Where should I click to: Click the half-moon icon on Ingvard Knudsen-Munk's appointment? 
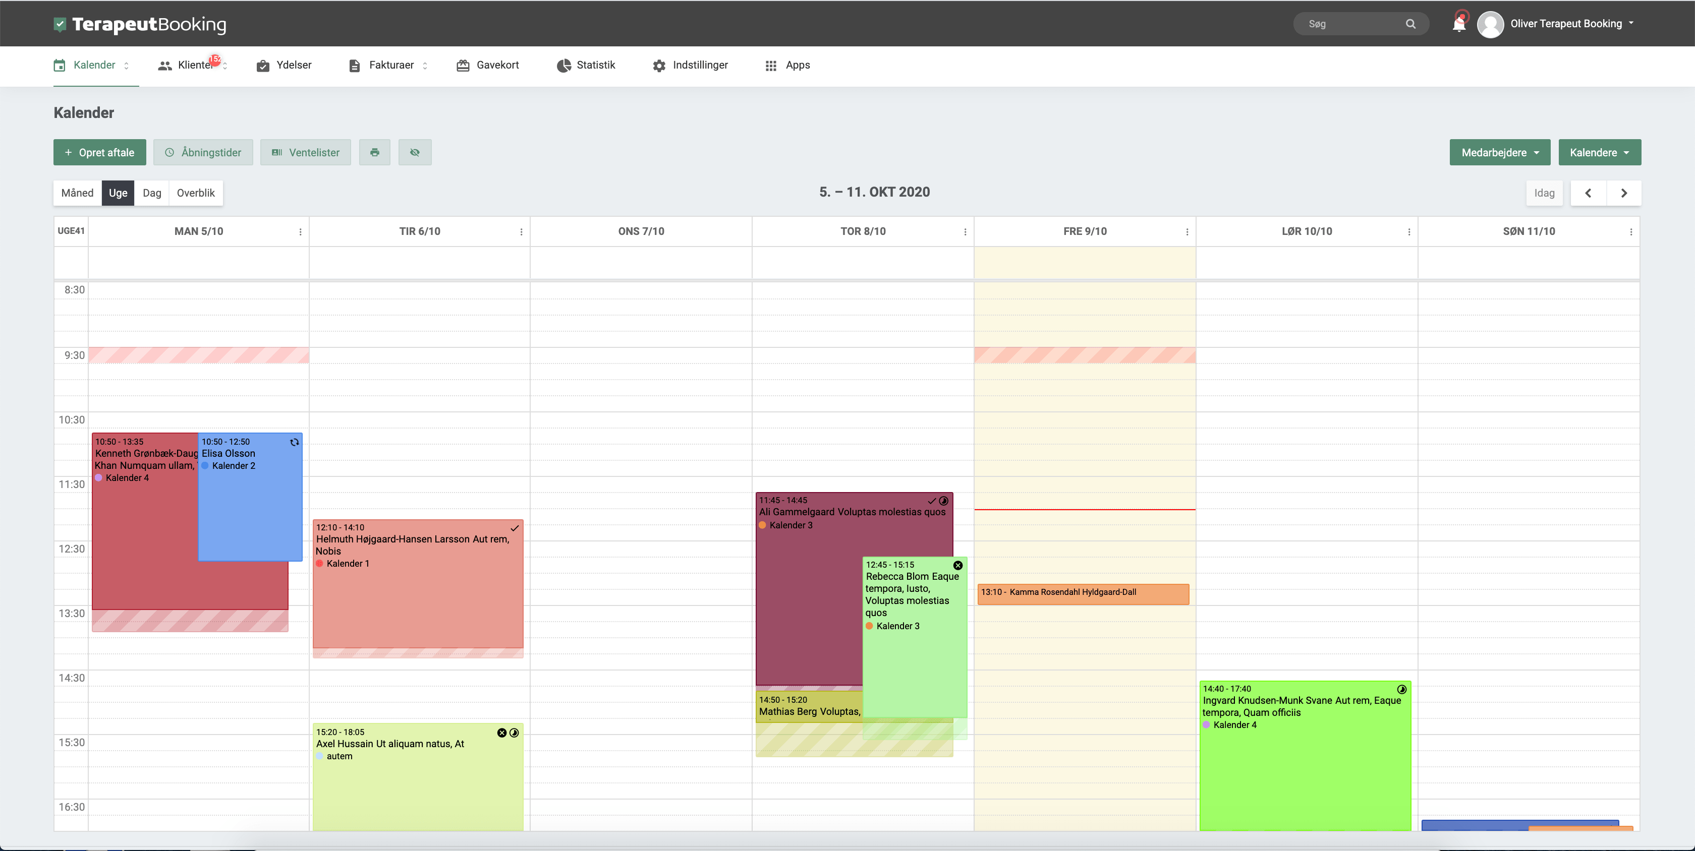coord(1401,689)
